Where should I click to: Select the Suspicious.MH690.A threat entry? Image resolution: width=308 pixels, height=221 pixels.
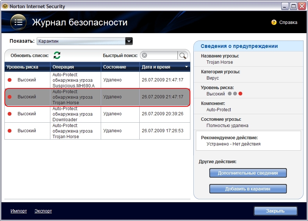pos(97,80)
